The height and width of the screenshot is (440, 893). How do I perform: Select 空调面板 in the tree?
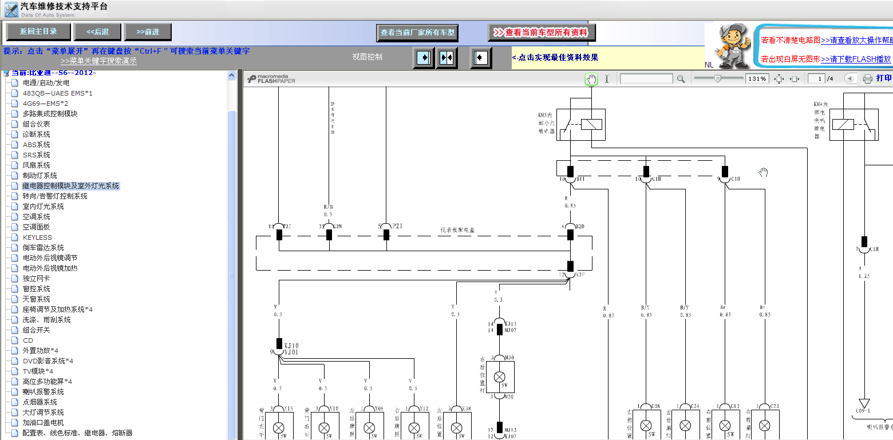click(36, 227)
